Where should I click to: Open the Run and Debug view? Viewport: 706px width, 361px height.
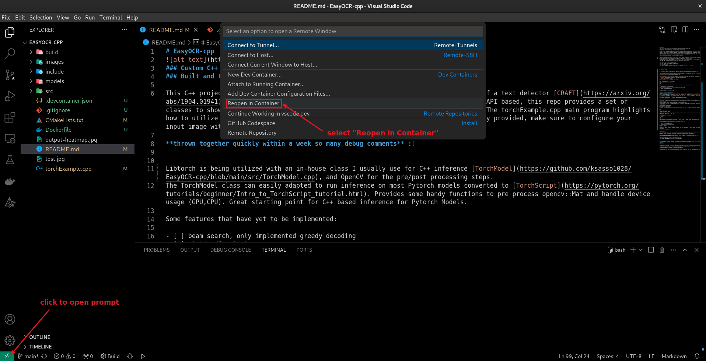10,96
